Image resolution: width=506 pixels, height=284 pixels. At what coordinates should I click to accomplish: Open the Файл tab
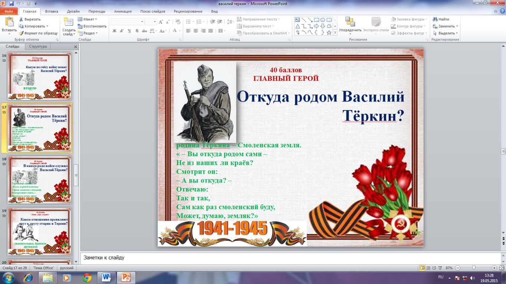[9, 11]
